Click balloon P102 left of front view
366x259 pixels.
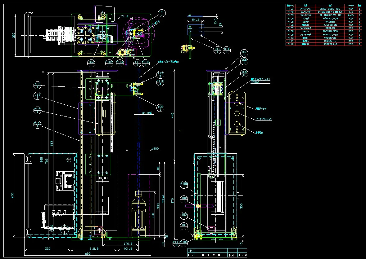click(38, 111)
